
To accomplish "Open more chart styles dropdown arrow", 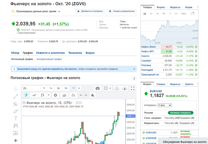I will pos(49,95).
